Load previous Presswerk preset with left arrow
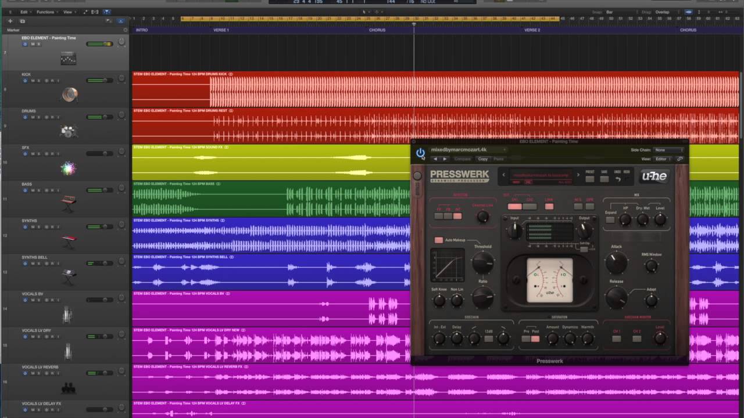 coord(504,175)
